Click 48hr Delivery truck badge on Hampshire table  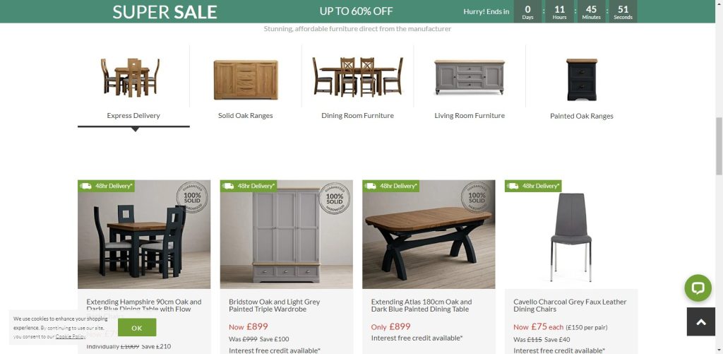point(107,186)
